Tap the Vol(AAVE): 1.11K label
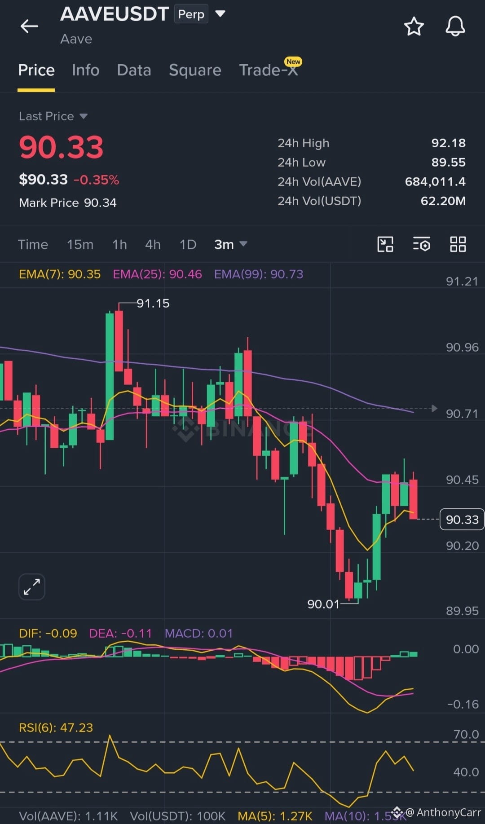The height and width of the screenshot is (824, 485). (68, 816)
